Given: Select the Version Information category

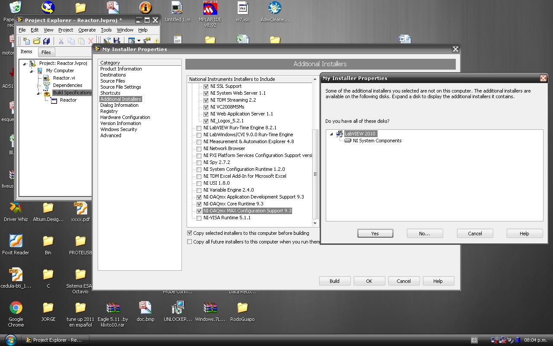Looking at the screenshot, I should click(x=121, y=123).
